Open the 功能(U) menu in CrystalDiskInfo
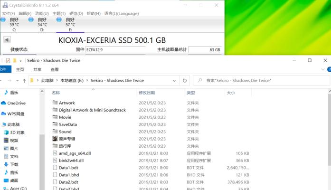 42,13
